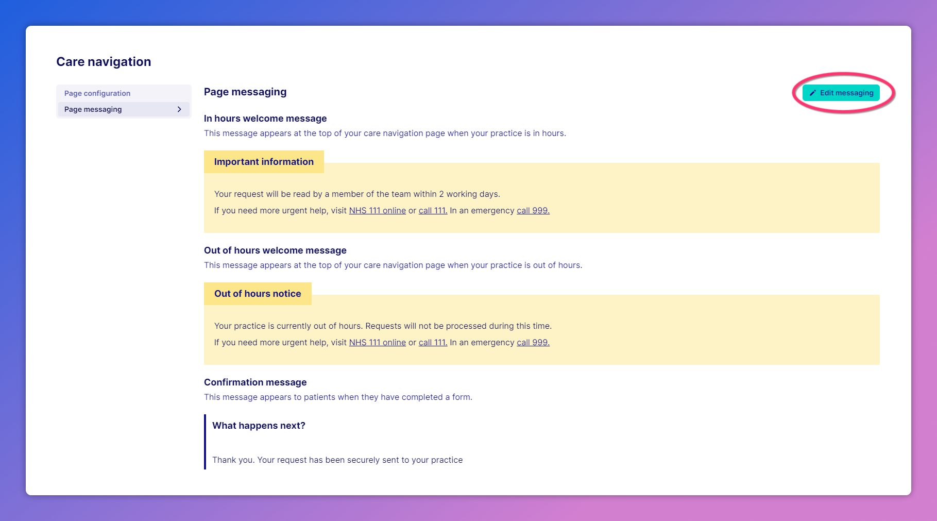Click the chevron beside Page messaging
This screenshot has width=937, height=521.
click(179, 109)
